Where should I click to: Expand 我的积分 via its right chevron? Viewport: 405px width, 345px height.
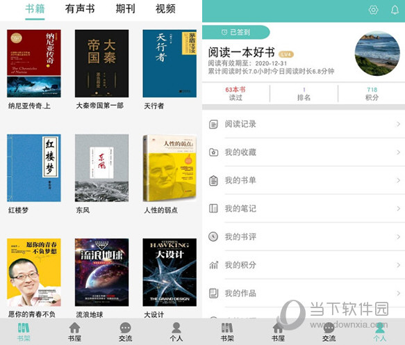tap(398, 265)
